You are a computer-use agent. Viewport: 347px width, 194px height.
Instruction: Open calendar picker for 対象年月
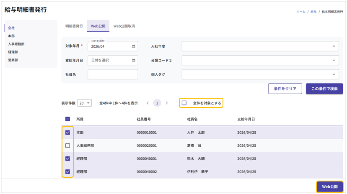tap(134, 46)
